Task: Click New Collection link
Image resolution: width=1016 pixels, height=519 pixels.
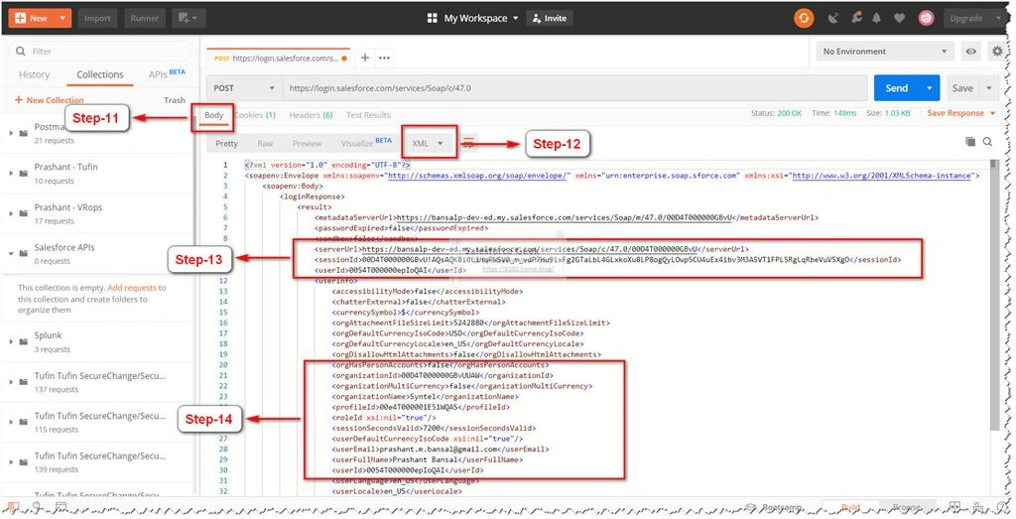Action: (50, 100)
